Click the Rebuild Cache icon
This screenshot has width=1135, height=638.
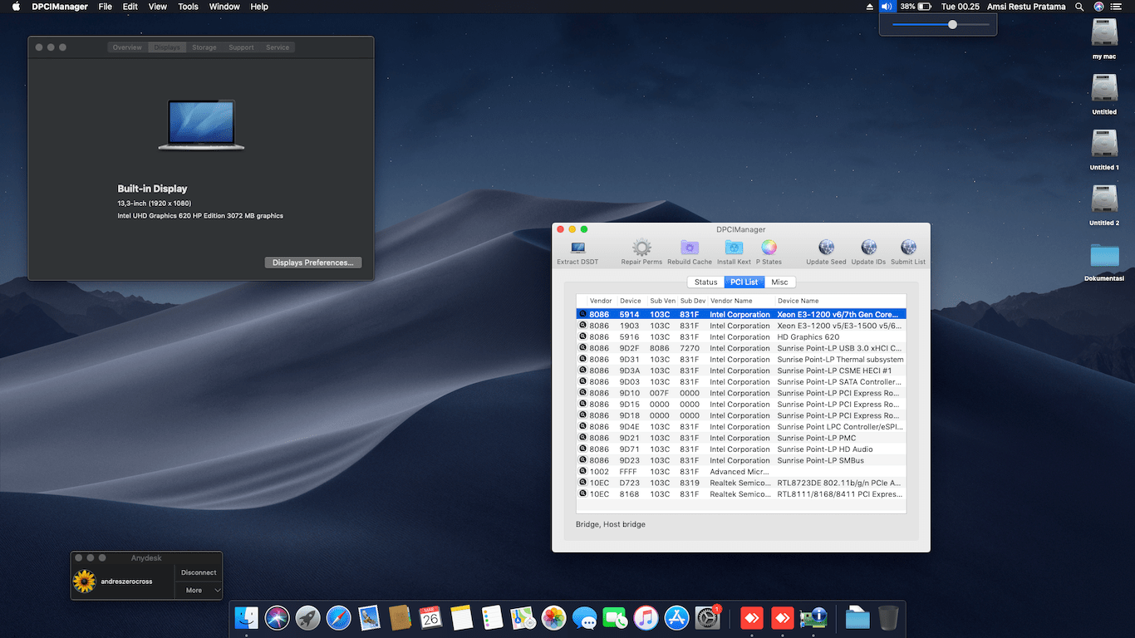click(689, 248)
